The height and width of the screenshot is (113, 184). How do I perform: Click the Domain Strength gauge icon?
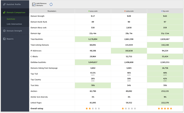tap(4, 31)
